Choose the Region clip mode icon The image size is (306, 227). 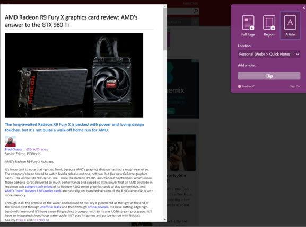269,23
